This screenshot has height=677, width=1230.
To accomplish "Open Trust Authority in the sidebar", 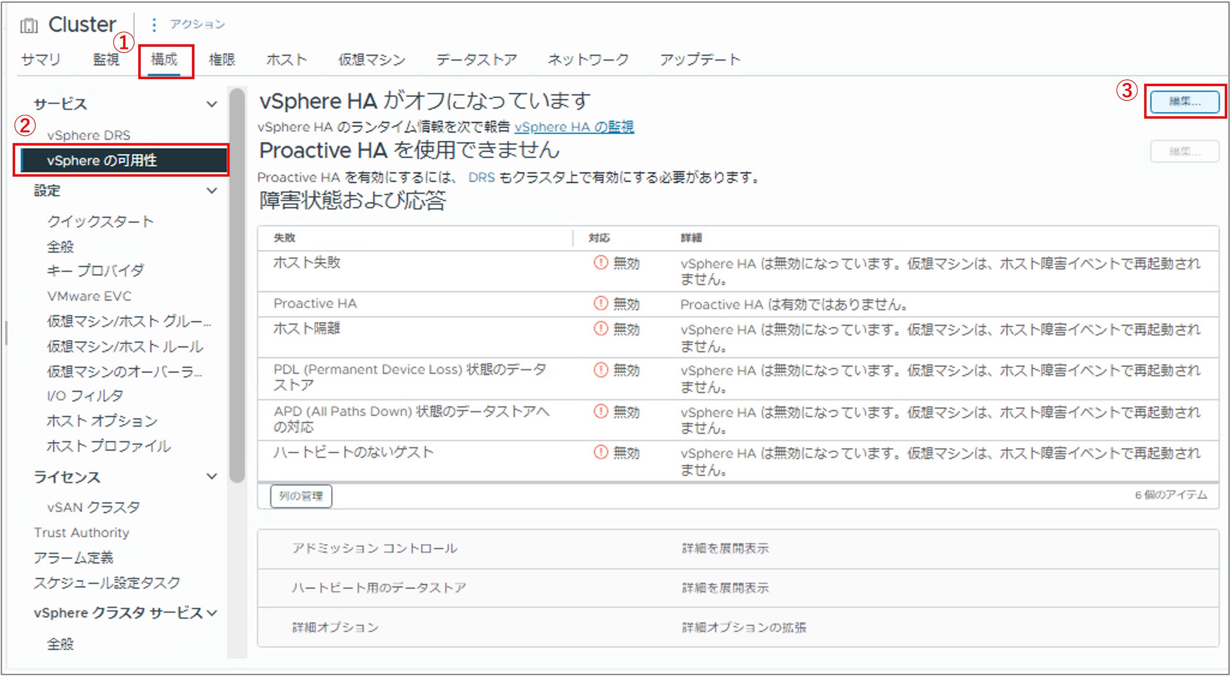I will [x=82, y=533].
